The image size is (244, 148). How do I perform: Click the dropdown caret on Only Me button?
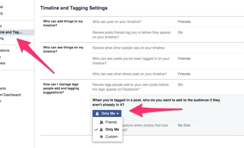coord(118,114)
